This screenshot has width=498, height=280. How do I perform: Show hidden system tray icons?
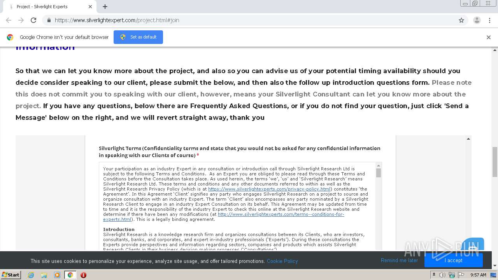[x=434, y=275]
